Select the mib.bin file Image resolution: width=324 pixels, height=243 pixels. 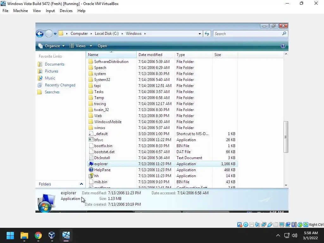point(101,182)
